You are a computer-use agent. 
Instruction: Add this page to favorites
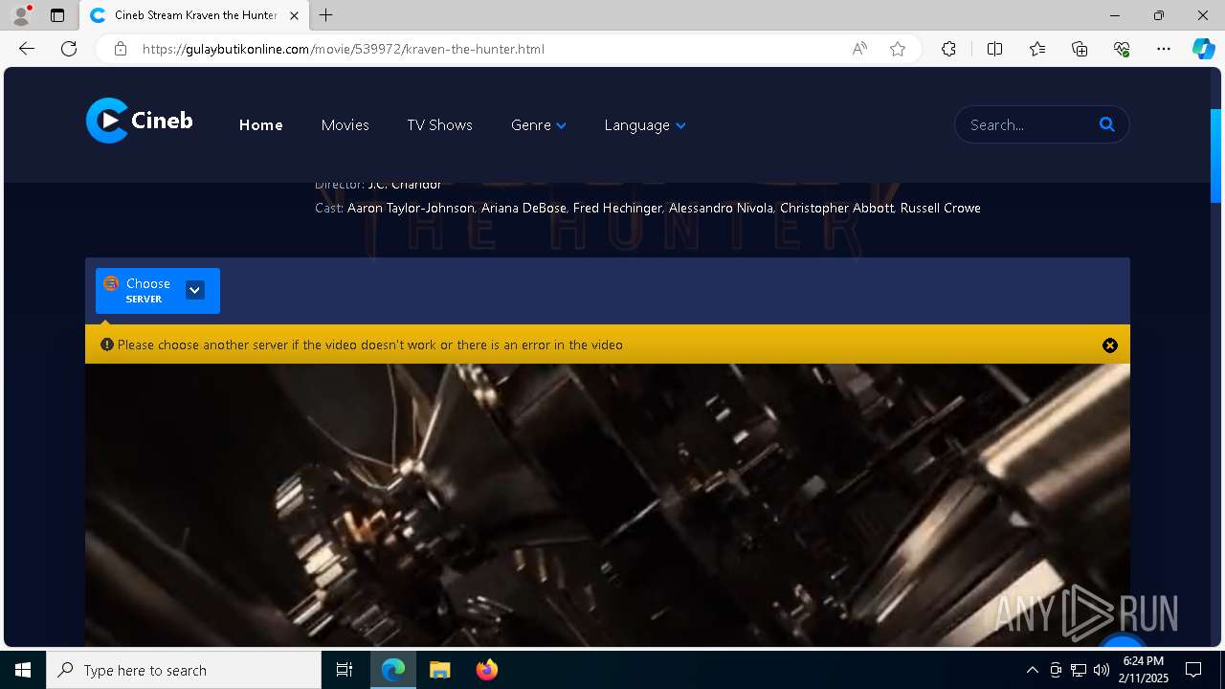[x=898, y=49]
